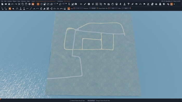Open the grid snap size dropdown arrow
The image size is (182, 102).
[x=57, y=4]
